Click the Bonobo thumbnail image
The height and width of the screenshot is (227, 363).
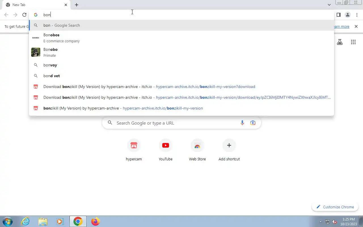pos(36,52)
